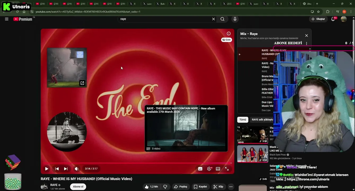View site information icon in address bar
355x191 pixels.
point(32,12)
